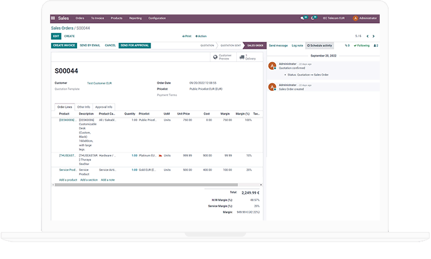Toggle the Following checkmark status
Viewport: 431px width, 259px height.
click(362, 45)
